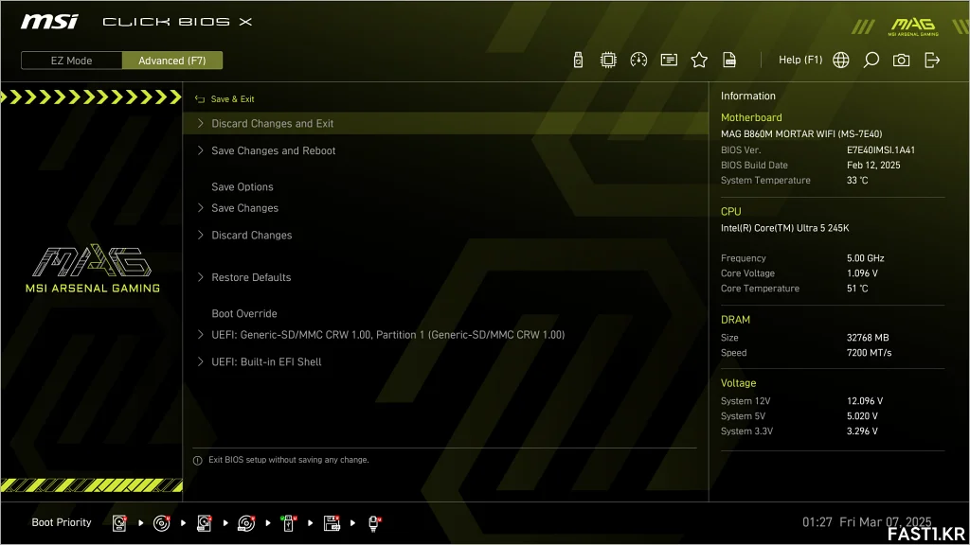970x545 pixels.
Task: Open the Favorites star icon
Action: [x=699, y=60]
